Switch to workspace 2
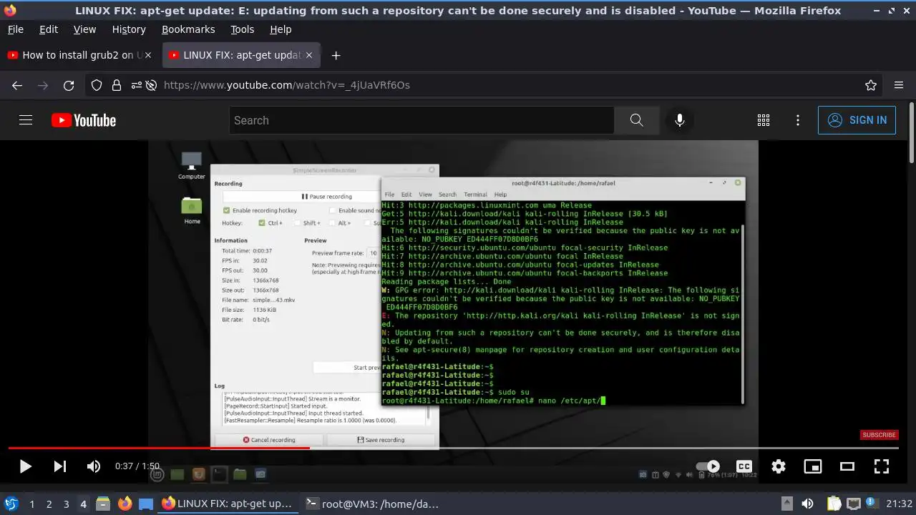This screenshot has width=916, height=515. (x=49, y=504)
